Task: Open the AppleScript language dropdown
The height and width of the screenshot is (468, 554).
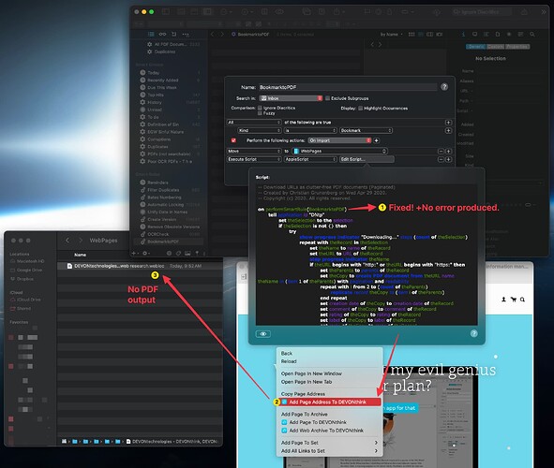Action: pyautogui.click(x=310, y=159)
